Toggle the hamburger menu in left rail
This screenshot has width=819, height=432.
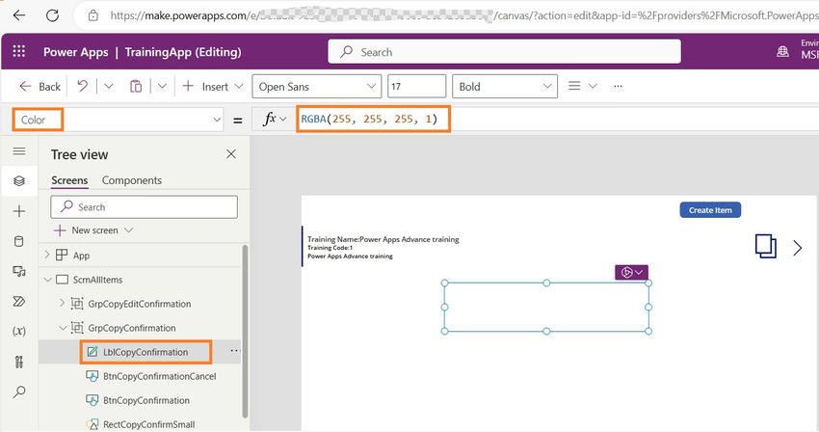[x=19, y=151]
